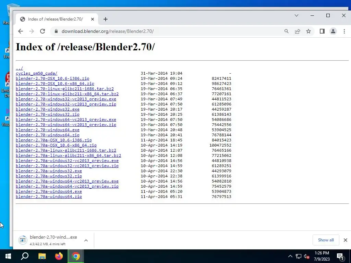
Task: Download blender-2.70a-windows64-vc2013_preview.zip
Action: 67,186
